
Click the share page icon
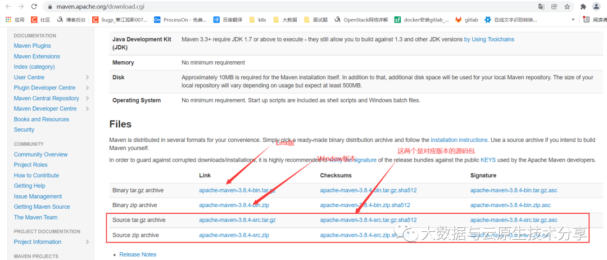tap(554, 7)
